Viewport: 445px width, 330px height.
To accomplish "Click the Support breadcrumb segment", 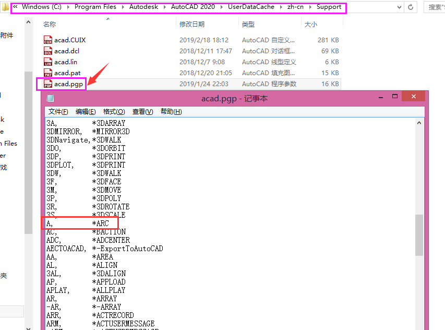I will pos(329,7).
